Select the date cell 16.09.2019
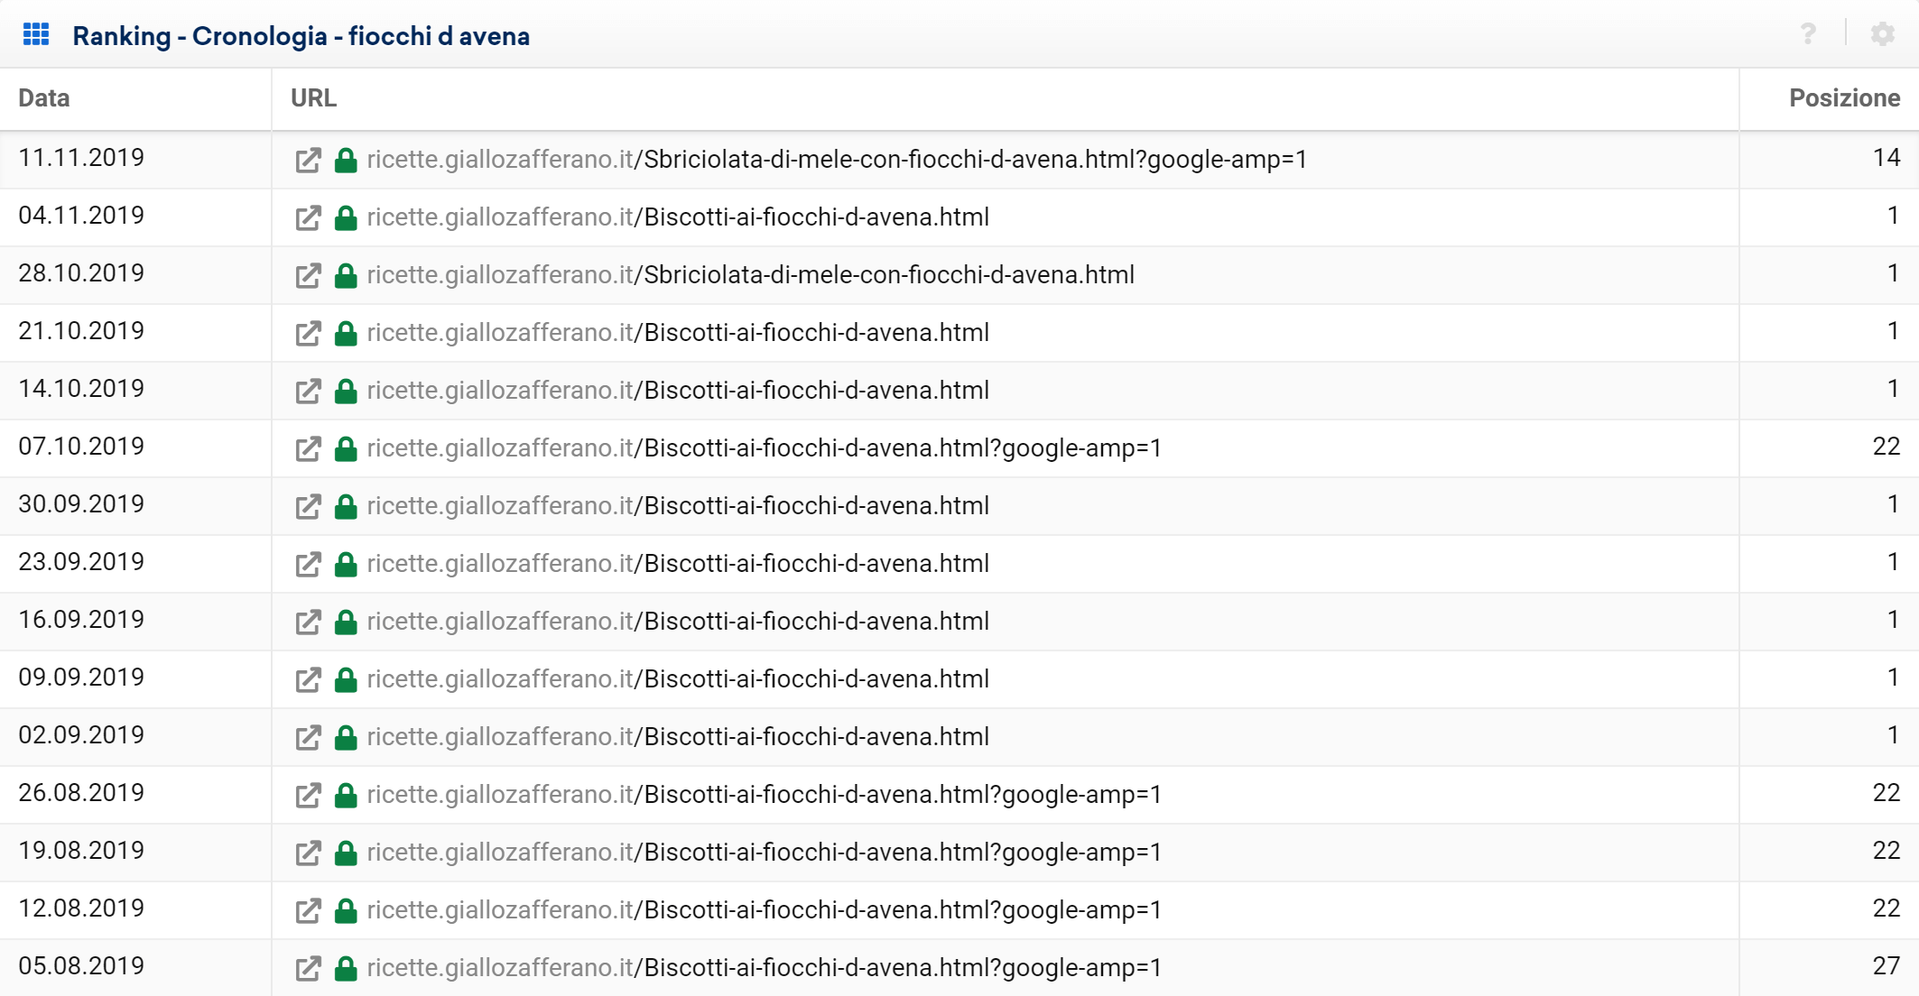This screenshot has width=1919, height=996. coord(81,620)
